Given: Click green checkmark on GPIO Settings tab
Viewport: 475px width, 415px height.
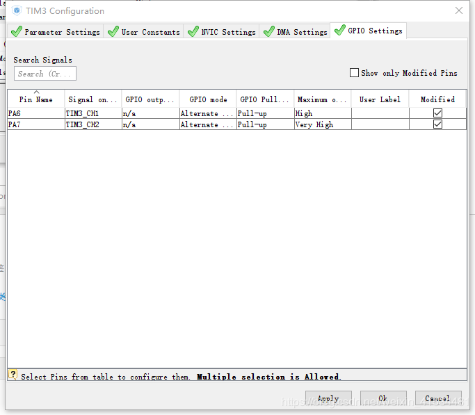Looking at the screenshot, I should click(340, 30).
